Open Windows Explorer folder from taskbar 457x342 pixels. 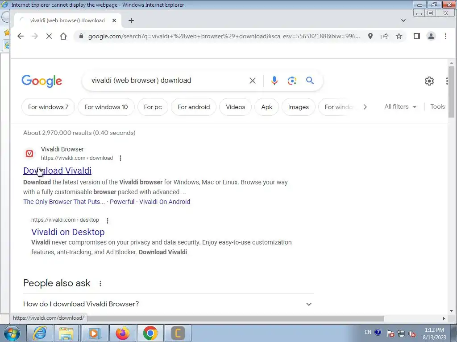coord(66,333)
